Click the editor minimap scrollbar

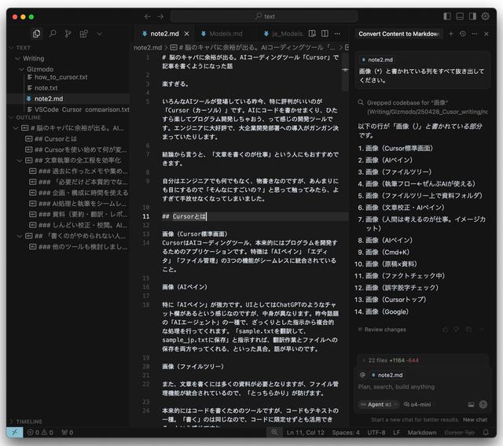[x=345, y=72]
